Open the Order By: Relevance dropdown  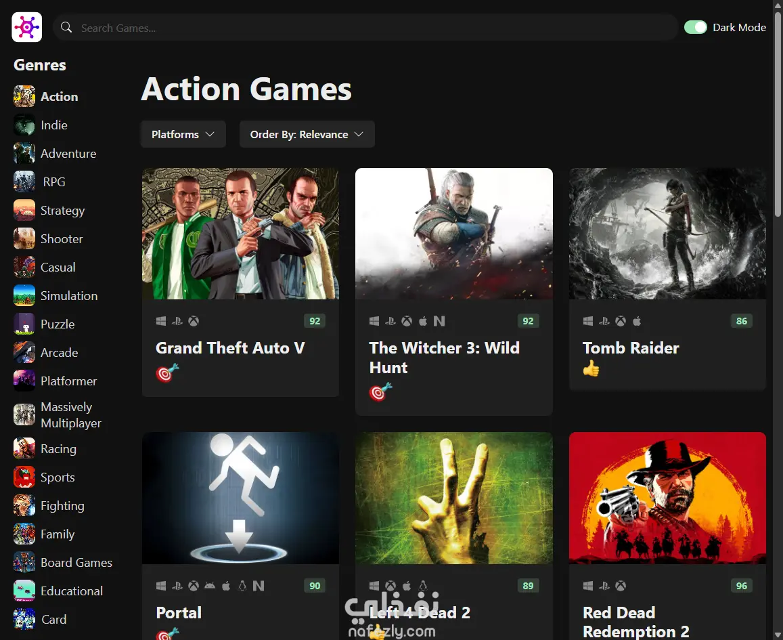(x=307, y=134)
